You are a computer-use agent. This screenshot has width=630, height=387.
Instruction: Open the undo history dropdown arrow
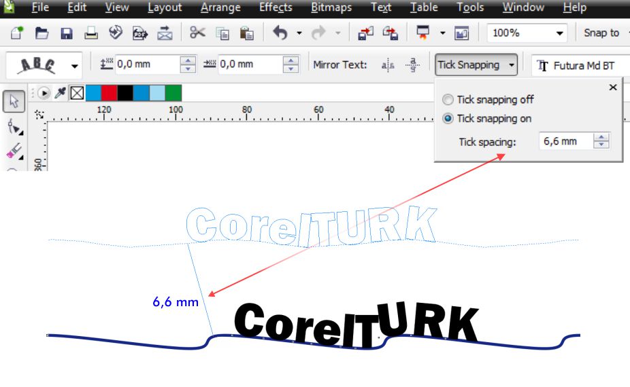tap(299, 33)
